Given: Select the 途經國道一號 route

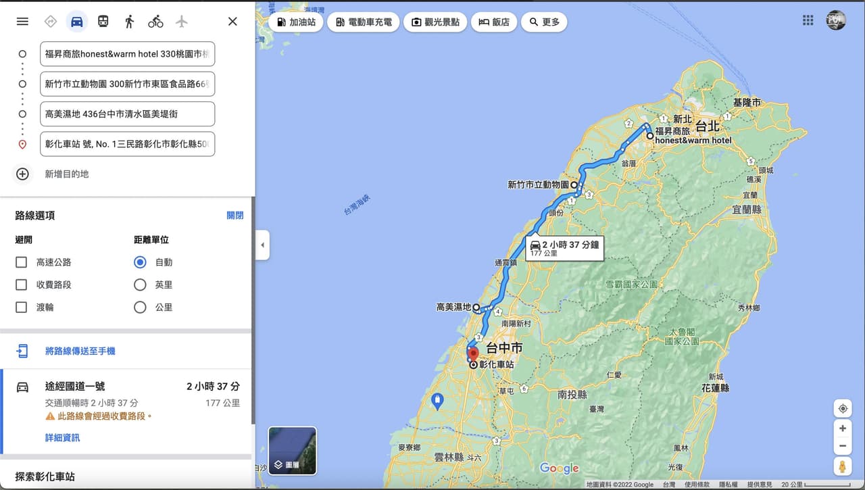Looking at the screenshot, I should point(127,412).
